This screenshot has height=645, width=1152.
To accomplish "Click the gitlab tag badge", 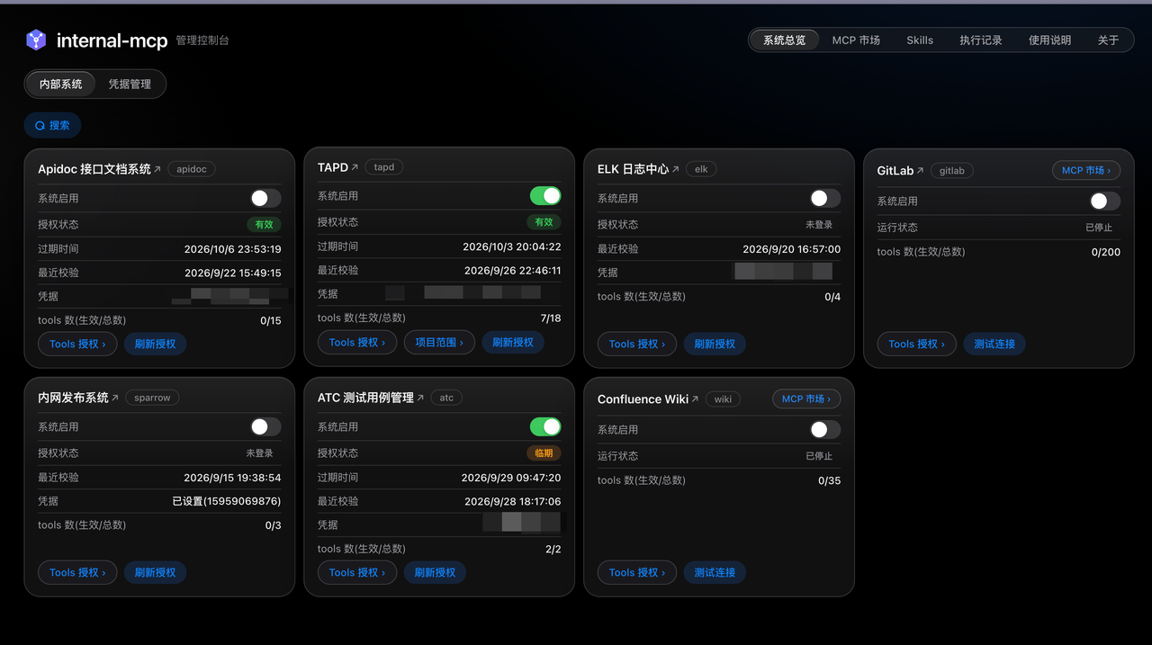I will [952, 171].
